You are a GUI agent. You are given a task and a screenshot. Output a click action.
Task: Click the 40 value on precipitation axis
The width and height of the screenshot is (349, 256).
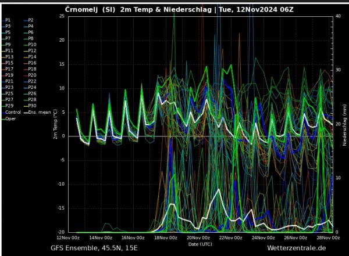tap(338, 16)
